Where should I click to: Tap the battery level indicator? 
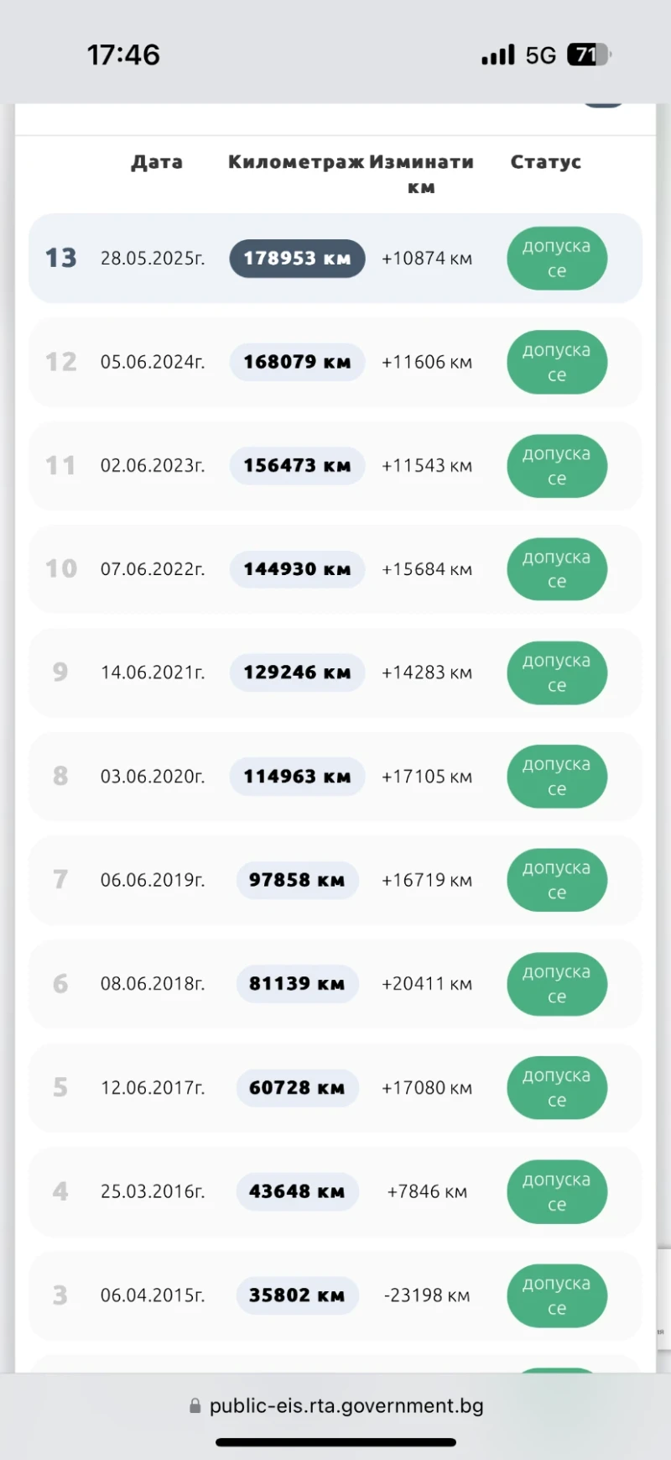click(x=589, y=55)
